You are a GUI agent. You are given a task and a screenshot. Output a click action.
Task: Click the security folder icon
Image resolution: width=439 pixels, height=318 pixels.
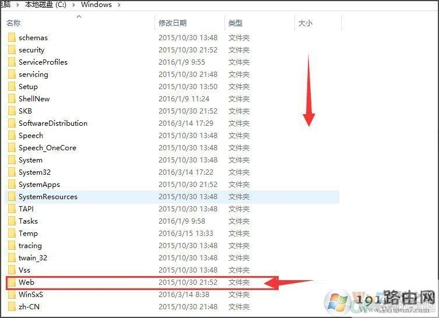pyautogui.click(x=12, y=50)
